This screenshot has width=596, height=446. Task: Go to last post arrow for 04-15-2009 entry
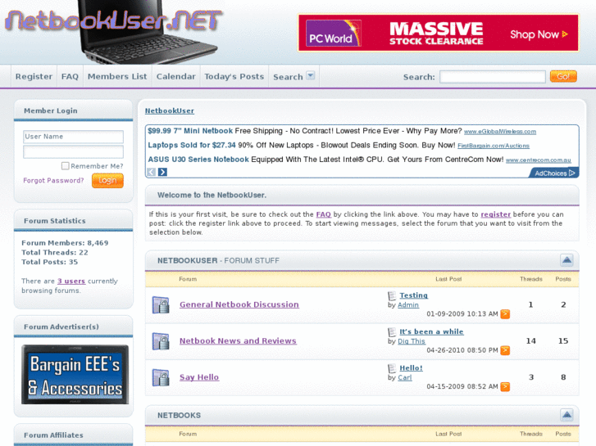point(505,386)
